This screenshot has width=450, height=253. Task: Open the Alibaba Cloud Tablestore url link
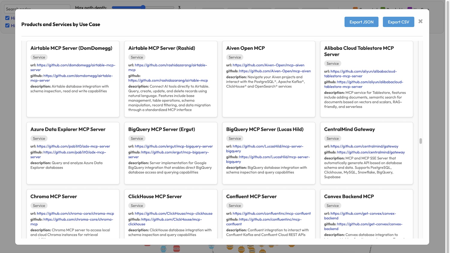pyautogui.click(x=361, y=74)
